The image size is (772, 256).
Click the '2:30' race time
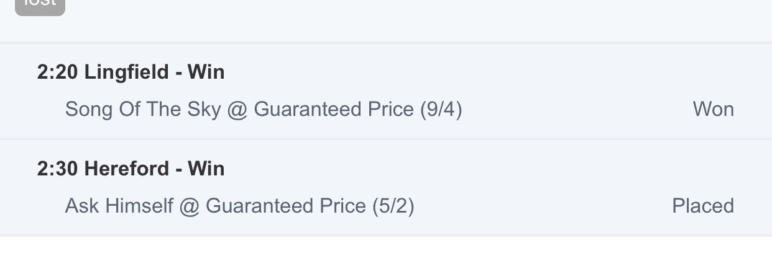[58, 169]
